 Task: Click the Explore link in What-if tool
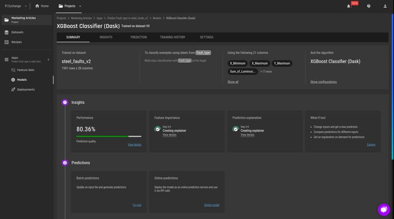pos(371,145)
